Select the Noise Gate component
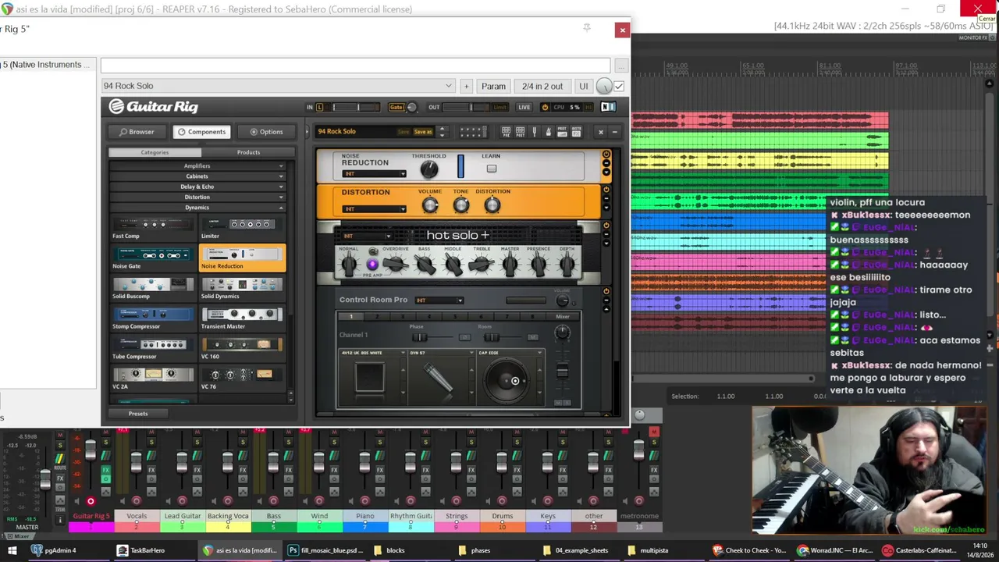This screenshot has width=999, height=562. (x=153, y=258)
